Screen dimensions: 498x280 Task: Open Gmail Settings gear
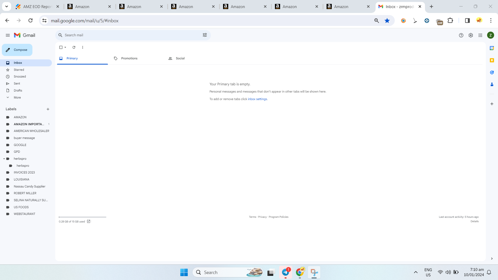click(471, 35)
